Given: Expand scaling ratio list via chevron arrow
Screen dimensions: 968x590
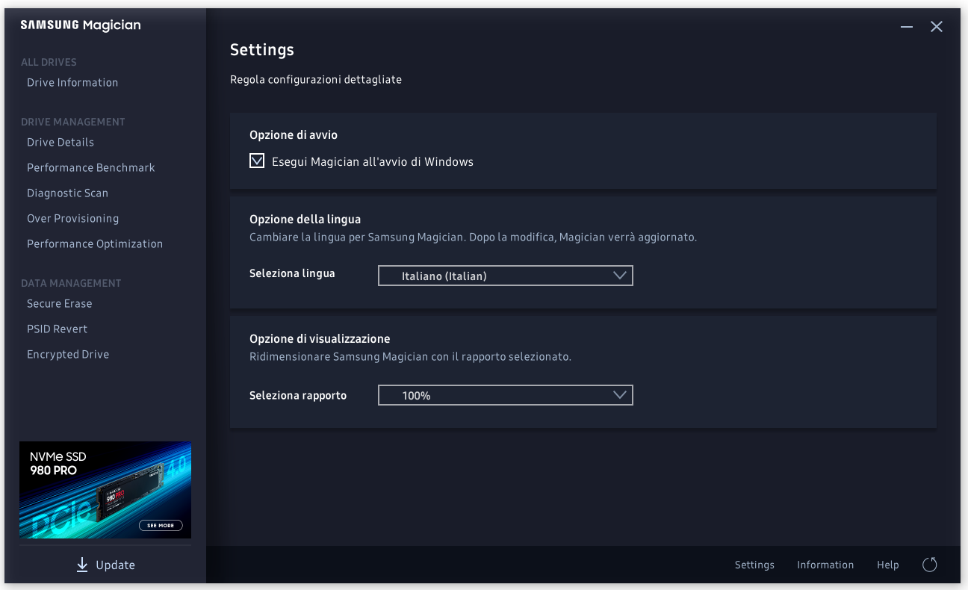Looking at the screenshot, I should tap(619, 395).
